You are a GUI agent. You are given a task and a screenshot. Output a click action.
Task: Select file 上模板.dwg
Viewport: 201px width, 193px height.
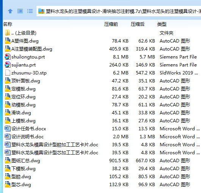point(24,121)
